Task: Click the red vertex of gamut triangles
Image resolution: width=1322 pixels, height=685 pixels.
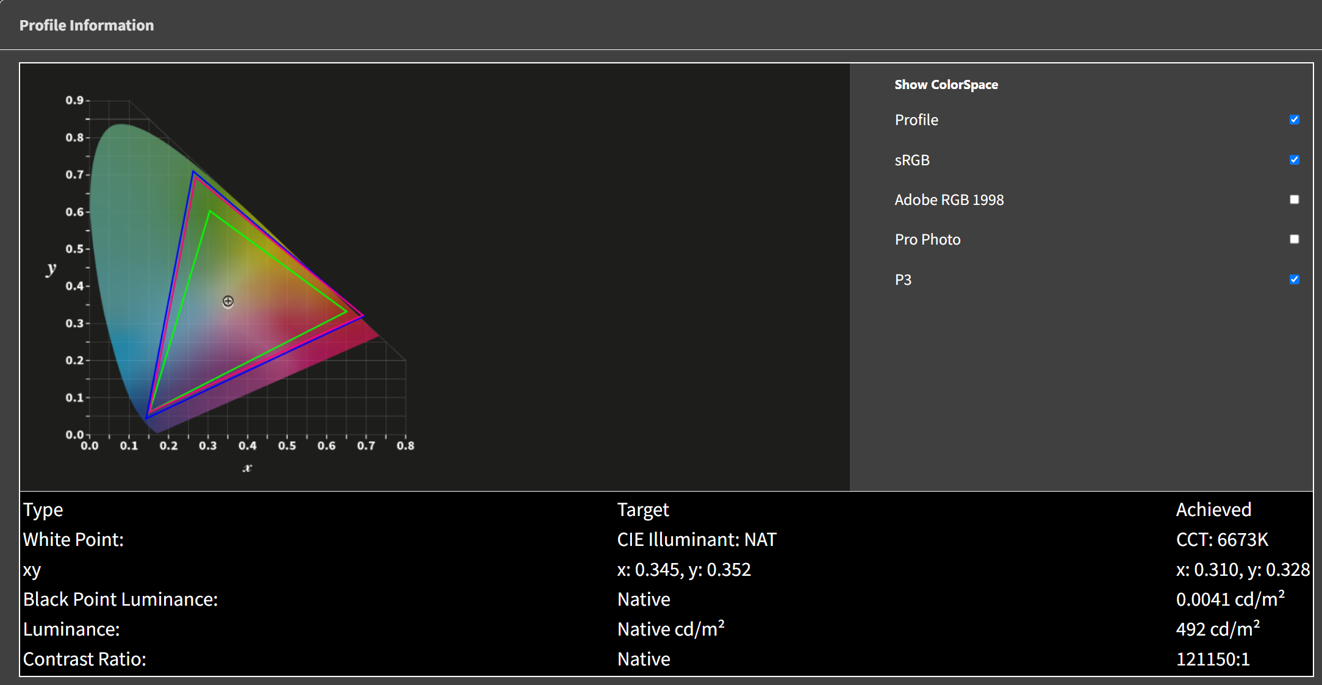Action: [363, 315]
